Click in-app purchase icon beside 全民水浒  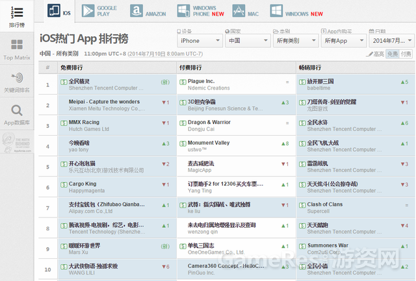[x=302, y=123]
